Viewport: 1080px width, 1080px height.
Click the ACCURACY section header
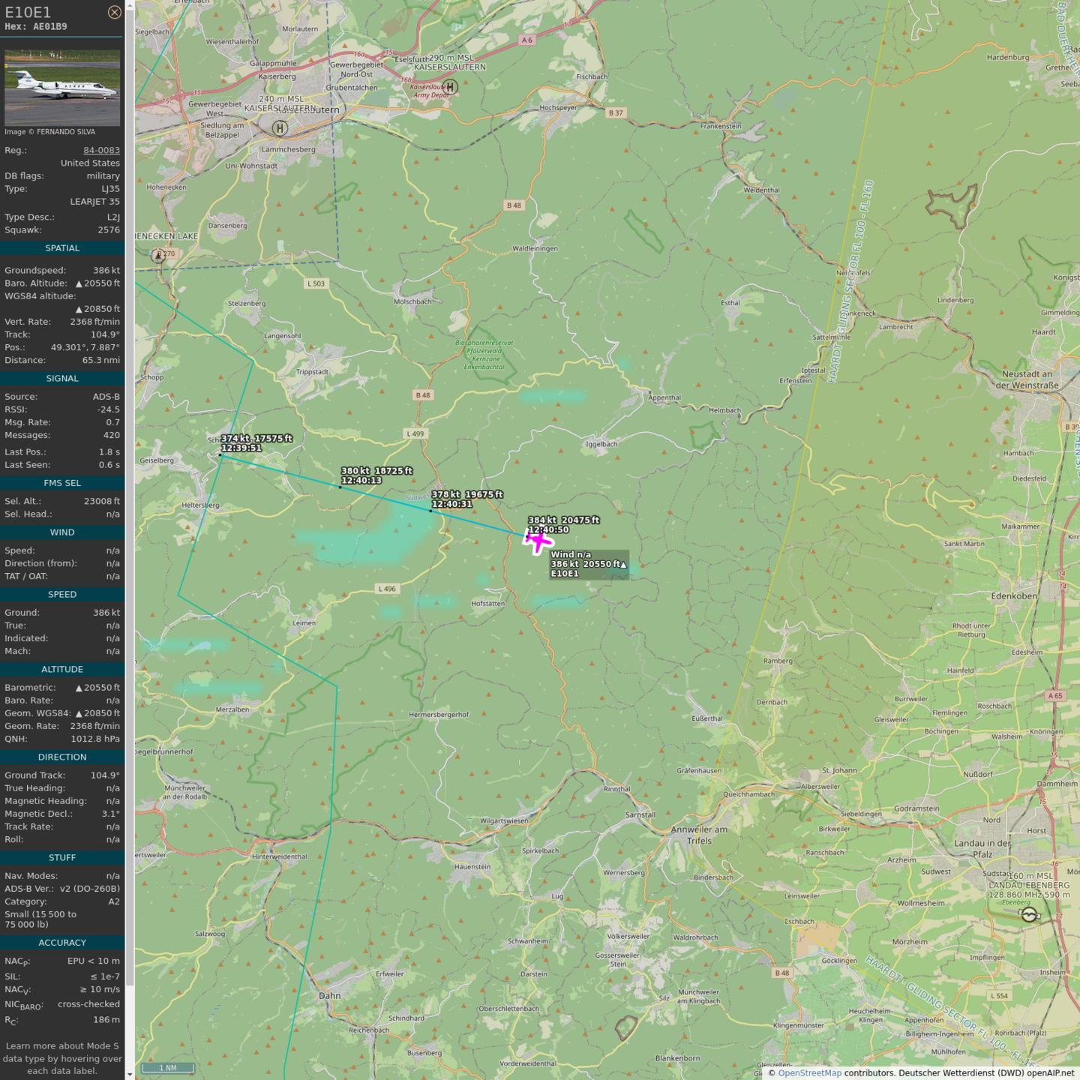click(62, 943)
